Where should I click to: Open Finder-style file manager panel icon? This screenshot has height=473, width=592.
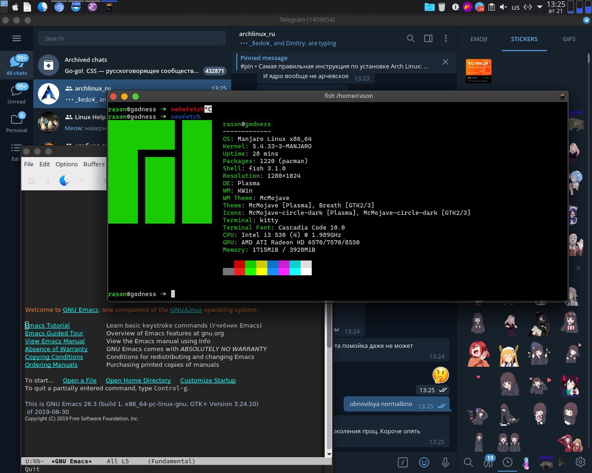pos(43,7)
